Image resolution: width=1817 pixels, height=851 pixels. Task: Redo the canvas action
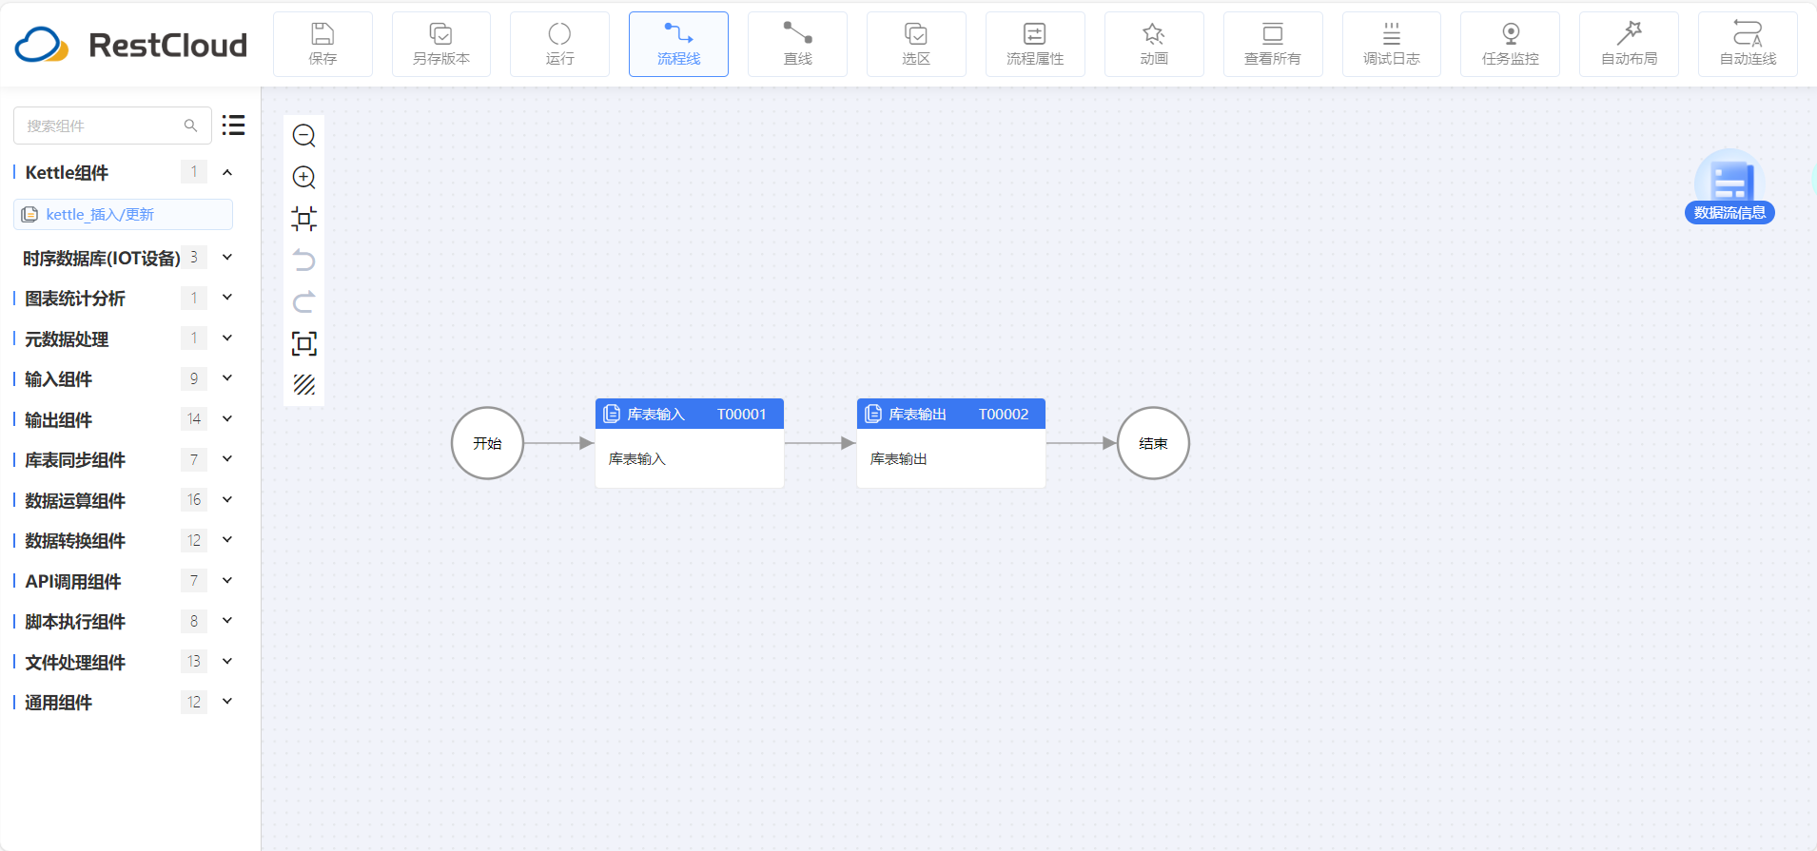[x=304, y=302]
